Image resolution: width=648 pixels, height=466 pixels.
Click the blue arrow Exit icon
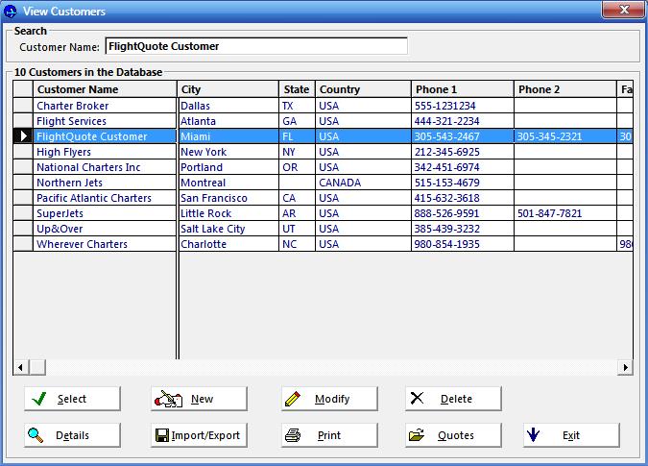click(x=533, y=435)
